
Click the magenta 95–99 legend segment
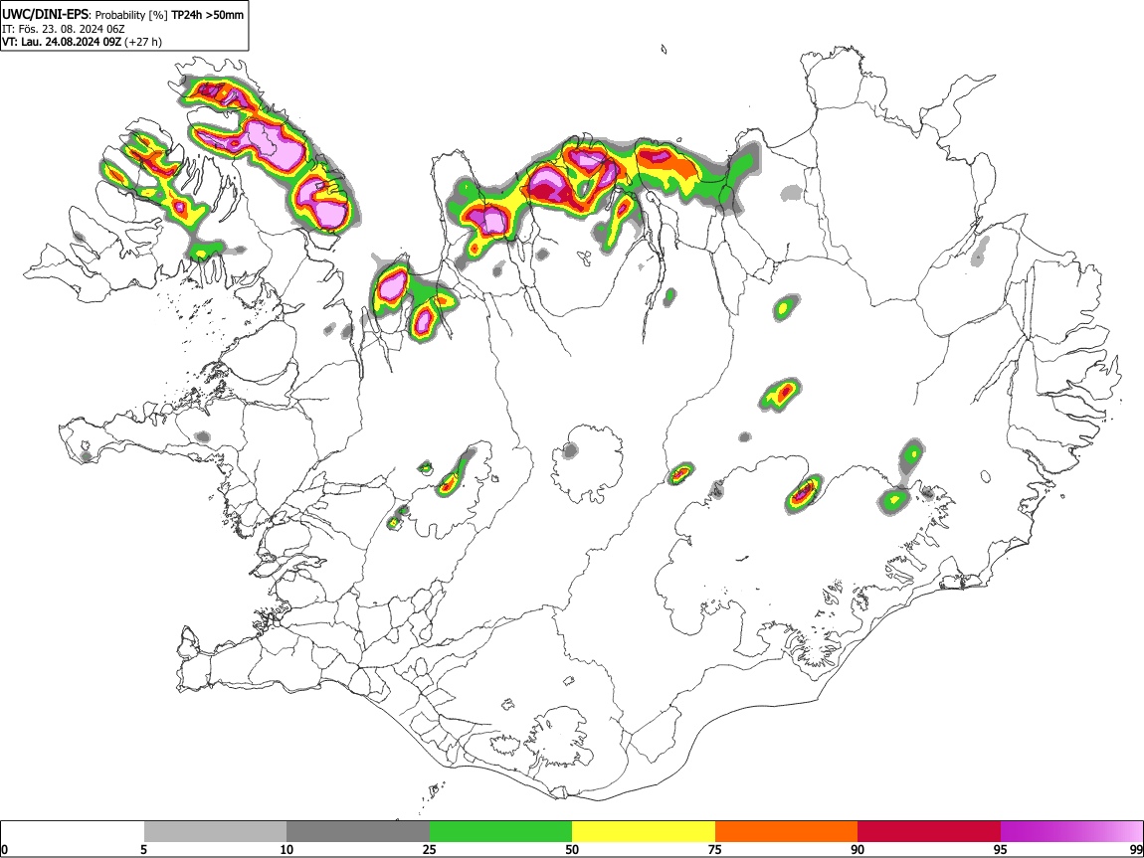[1071, 832]
